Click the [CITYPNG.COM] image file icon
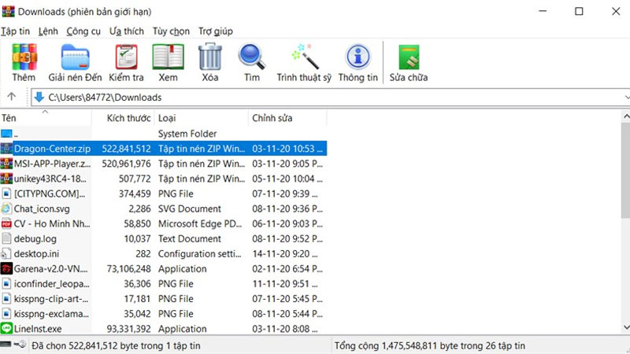 click(x=6, y=194)
